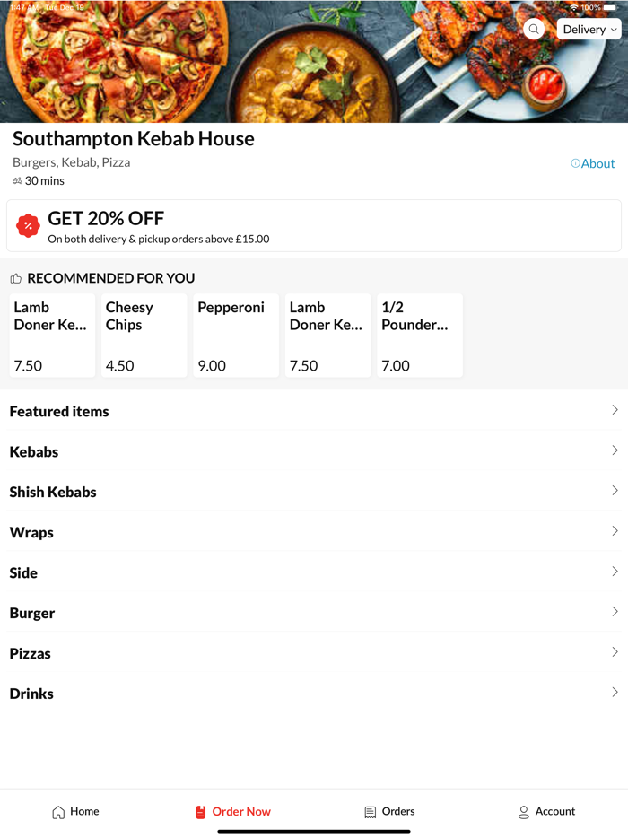The height and width of the screenshot is (838, 628).
Task: Select the Cheesy Chips recommended item
Action: tap(144, 336)
